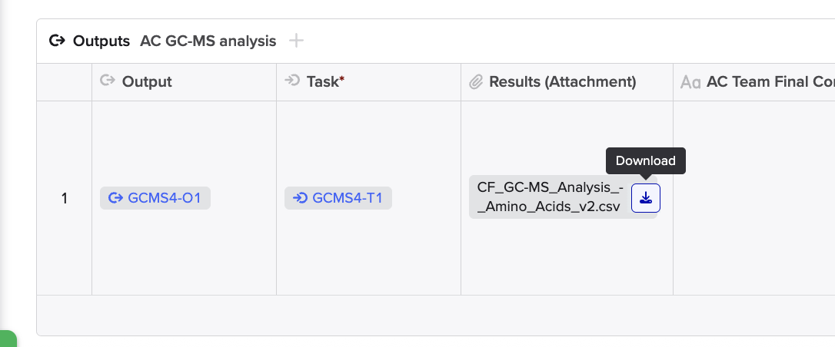835x347 pixels.
Task: Select the Results (Attachment) column header
Action: (x=567, y=82)
